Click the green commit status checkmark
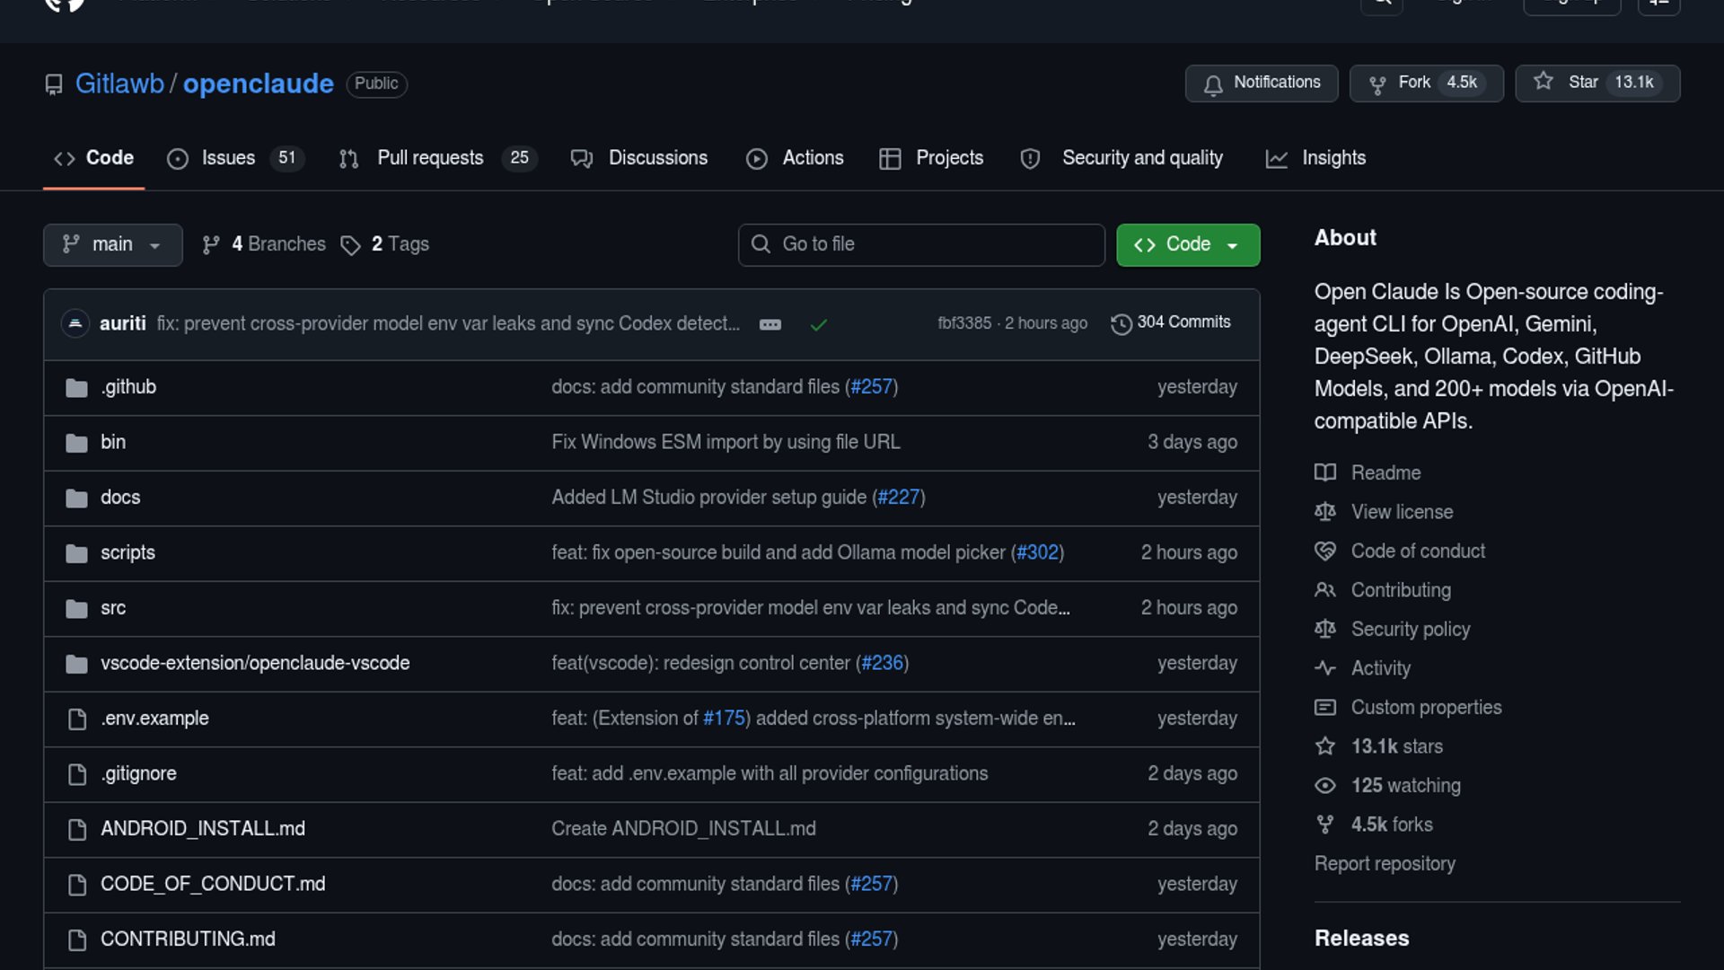This screenshot has width=1724, height=970. pos(818,324)
